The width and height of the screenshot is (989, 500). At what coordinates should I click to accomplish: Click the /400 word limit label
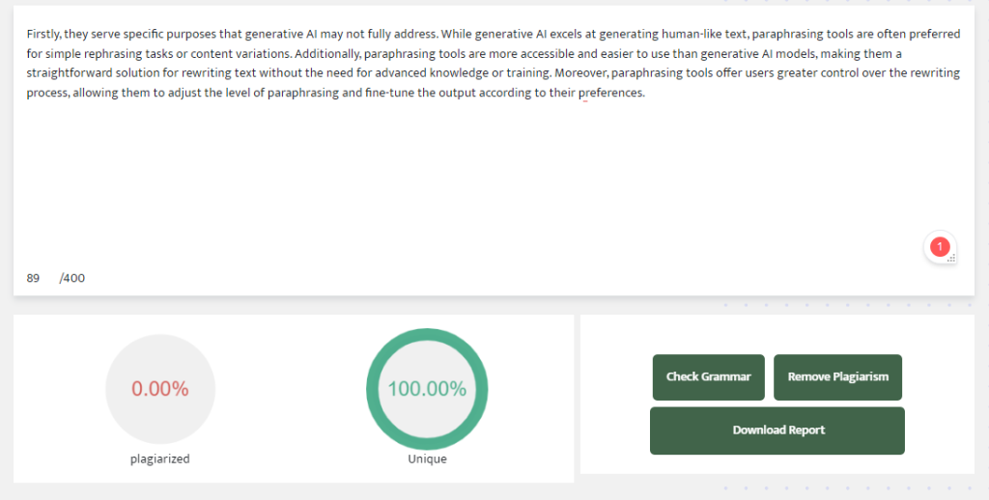72,278
